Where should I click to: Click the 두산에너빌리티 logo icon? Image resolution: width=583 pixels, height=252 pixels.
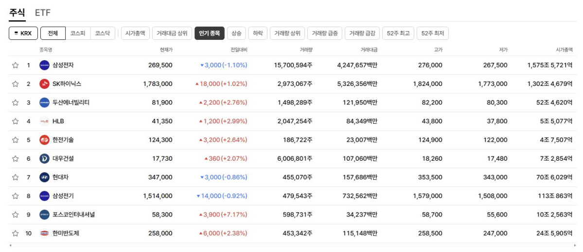(x=44, y=103)
